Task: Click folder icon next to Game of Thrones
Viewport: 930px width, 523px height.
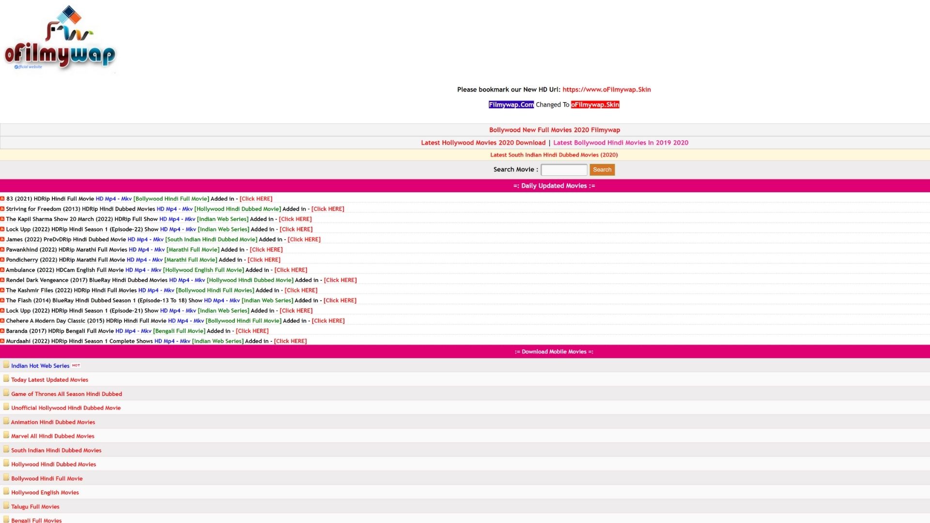Action: 6,393
